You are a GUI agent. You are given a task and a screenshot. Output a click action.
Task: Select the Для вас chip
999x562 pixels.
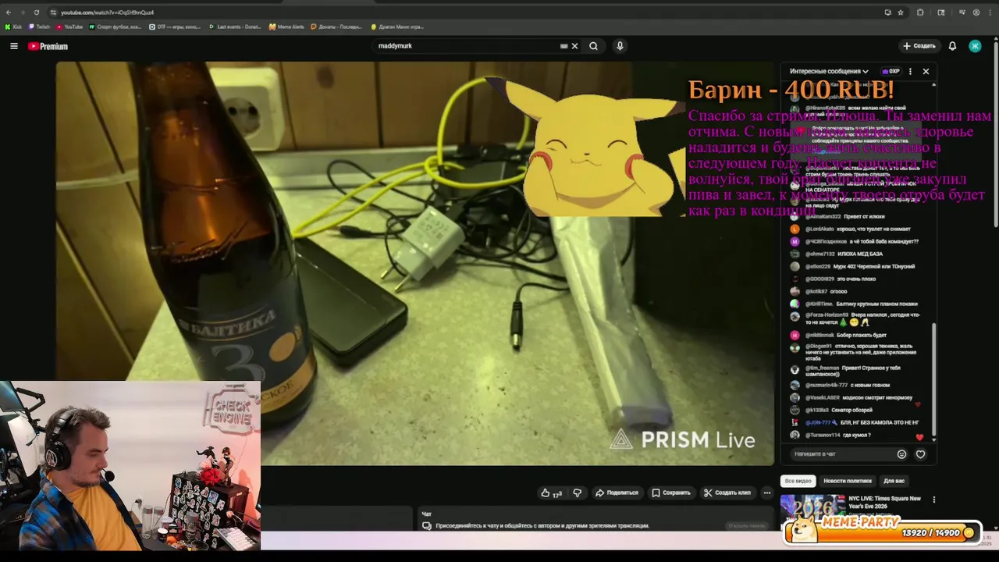[894, 481]
